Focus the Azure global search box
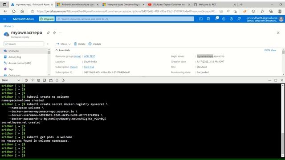 125,19
